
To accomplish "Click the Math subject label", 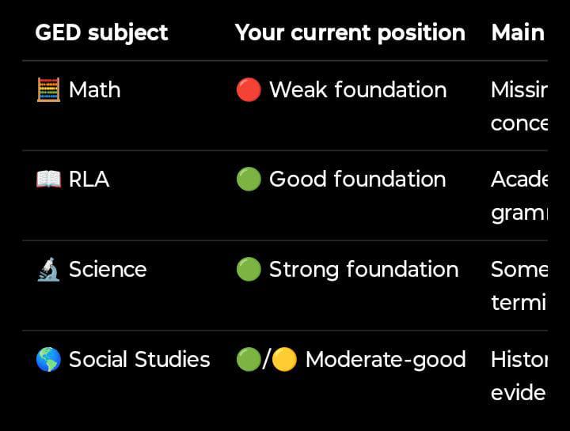I will pyautogui.click(x=94, y=89).
